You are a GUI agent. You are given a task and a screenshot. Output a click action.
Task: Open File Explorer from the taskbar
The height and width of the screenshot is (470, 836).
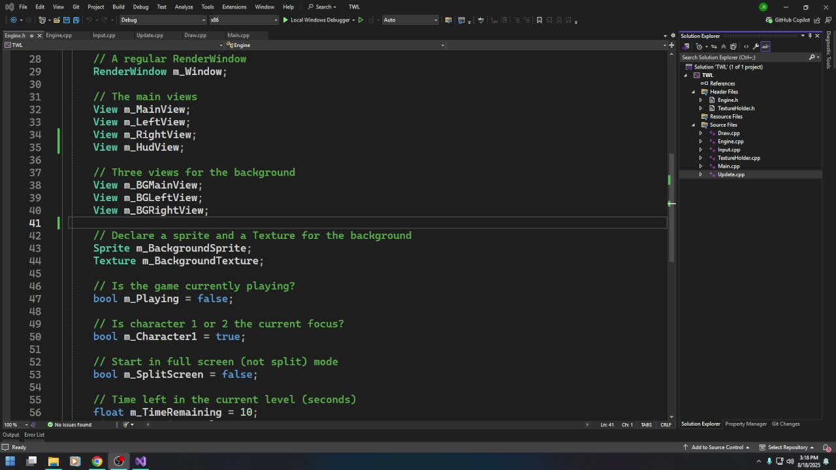click(54, 462)
